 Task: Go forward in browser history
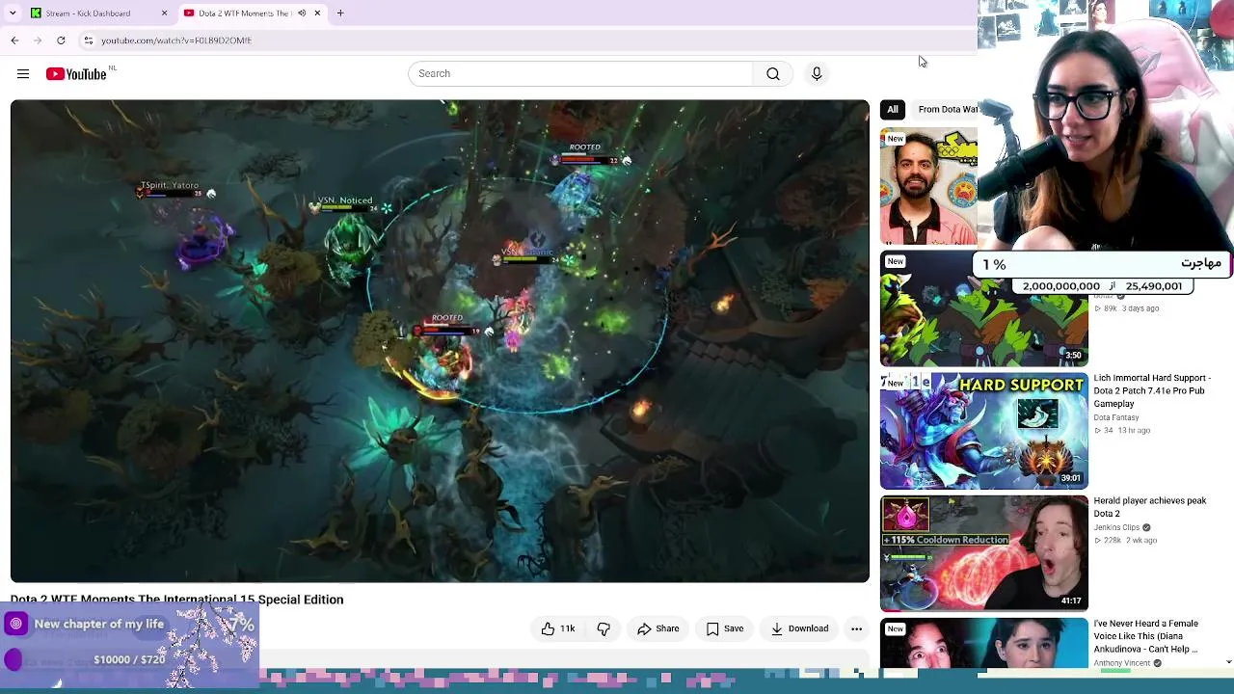tap(38, 40)
